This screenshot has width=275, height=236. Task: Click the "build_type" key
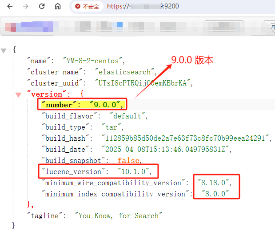[x=65, y=127]
